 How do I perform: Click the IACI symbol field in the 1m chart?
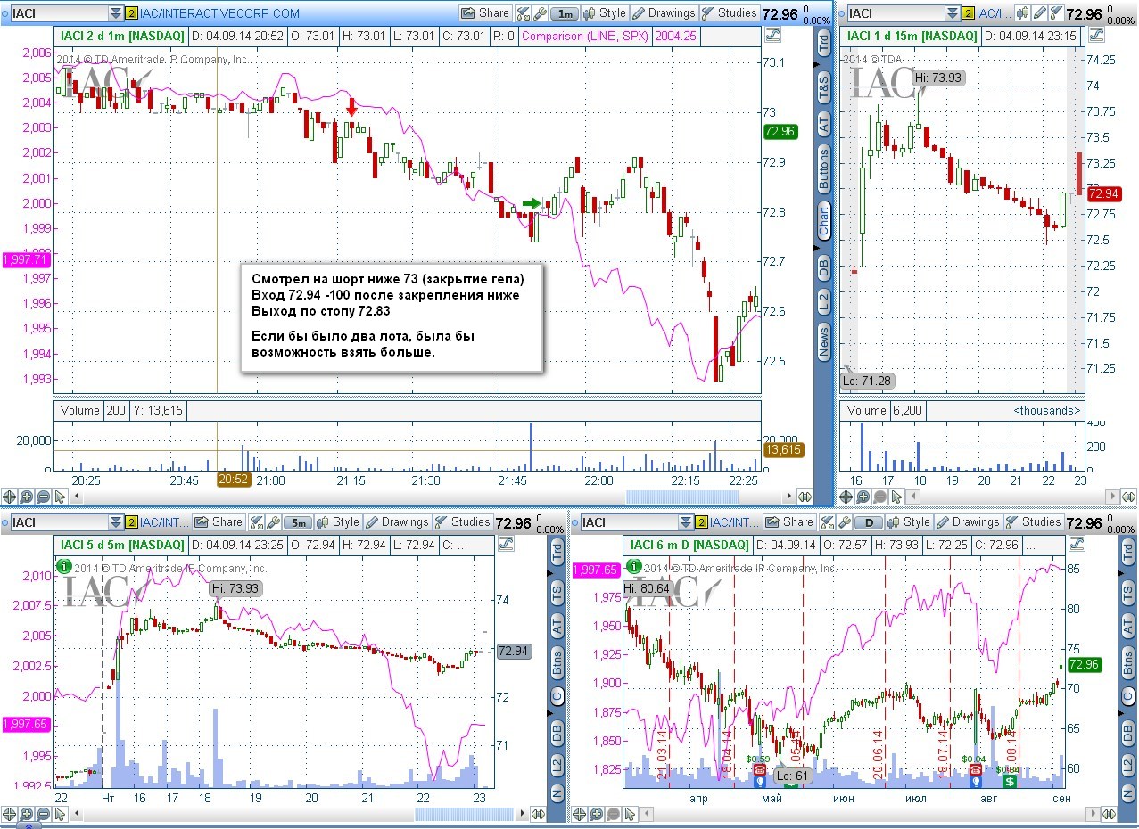pyautogui.click(x=58, y=13)
